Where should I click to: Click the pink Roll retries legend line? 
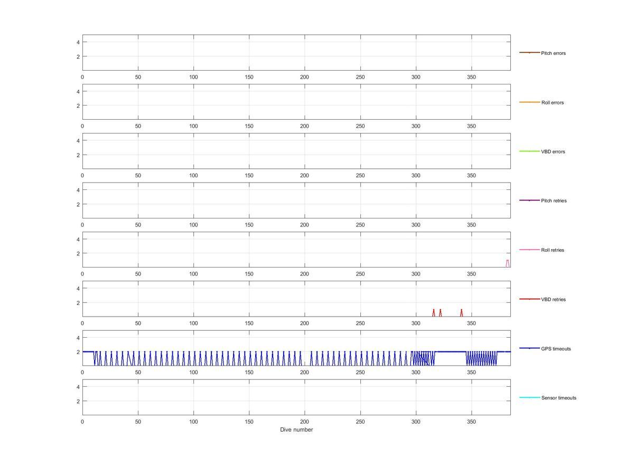point(529,250)
